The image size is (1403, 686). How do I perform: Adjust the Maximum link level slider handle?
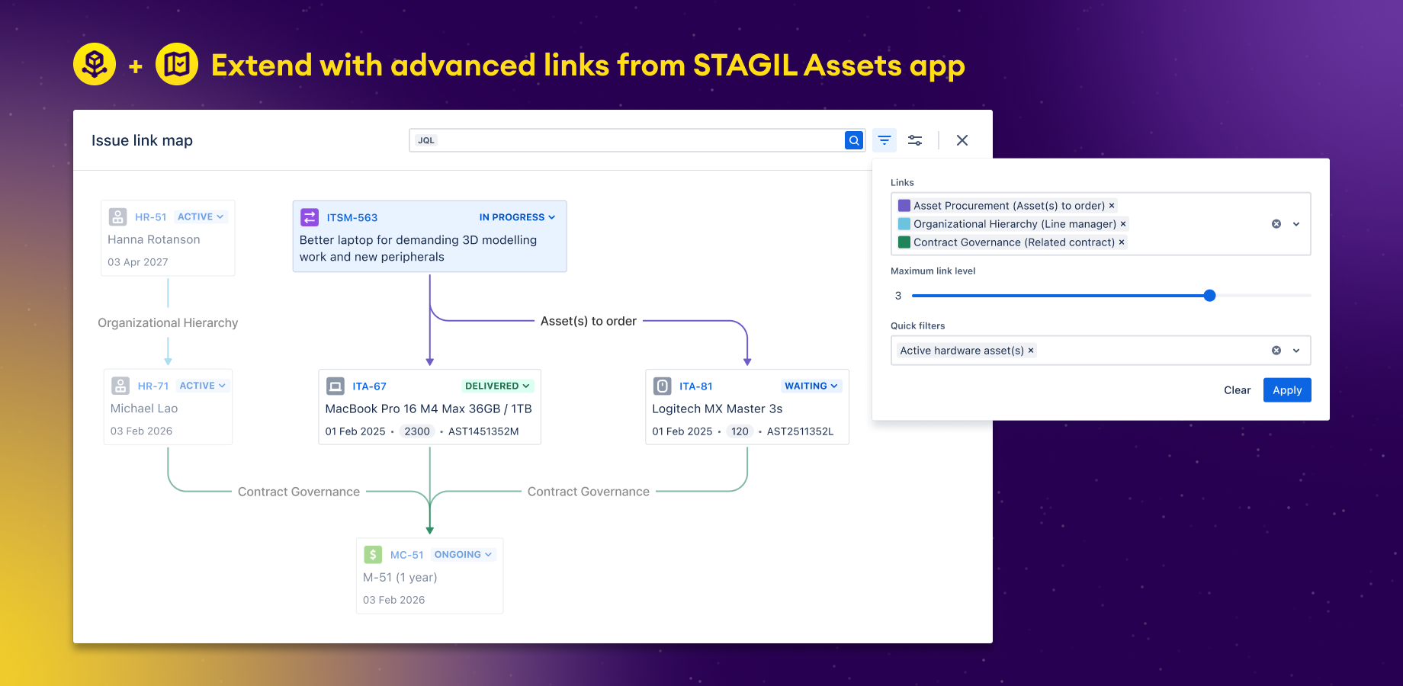pyautogui.click(x=1209, y=295)
